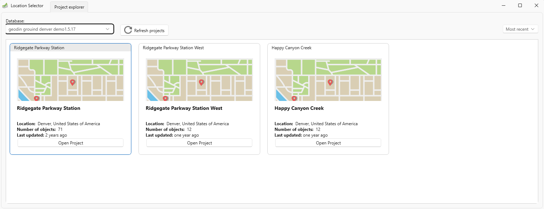Image resolution: width=544 pixels, height=209 pixels.
Task: Open the Location Selector tab
Action: click(27, 6)
